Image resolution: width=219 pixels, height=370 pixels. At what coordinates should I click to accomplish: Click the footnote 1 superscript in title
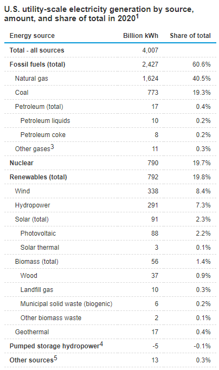click(x=137, y=16)
